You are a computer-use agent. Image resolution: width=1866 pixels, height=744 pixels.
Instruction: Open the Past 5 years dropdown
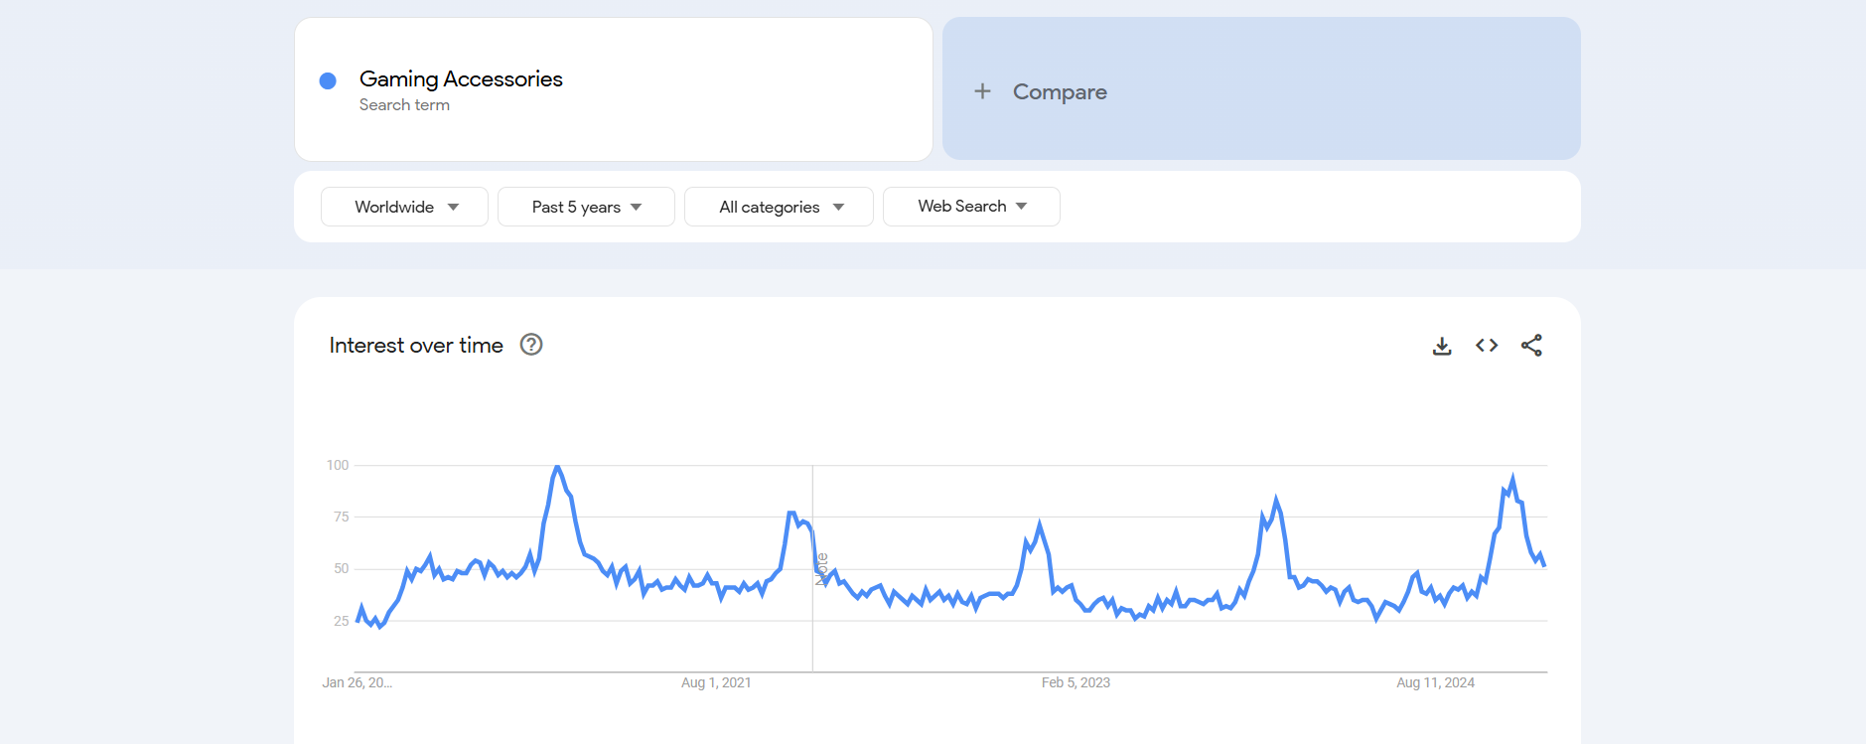(x=586, y=207)
